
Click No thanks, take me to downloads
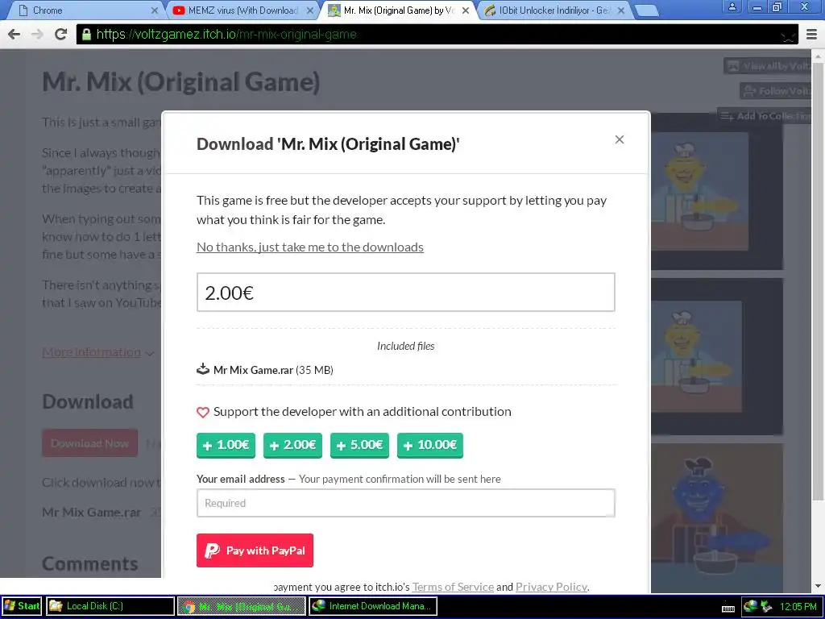(x=310, y=247)
